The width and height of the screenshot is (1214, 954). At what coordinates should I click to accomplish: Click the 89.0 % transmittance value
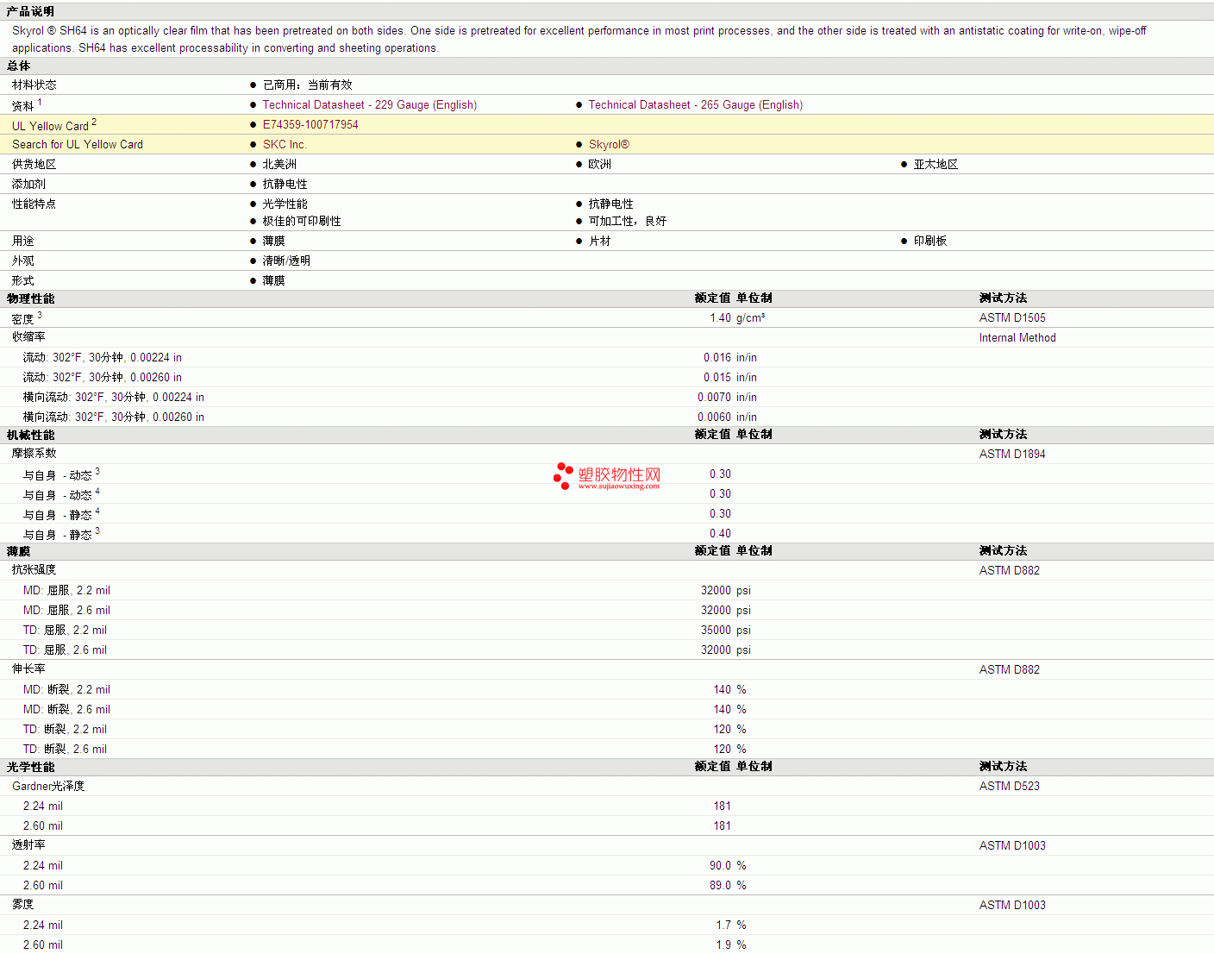point(728,885)
